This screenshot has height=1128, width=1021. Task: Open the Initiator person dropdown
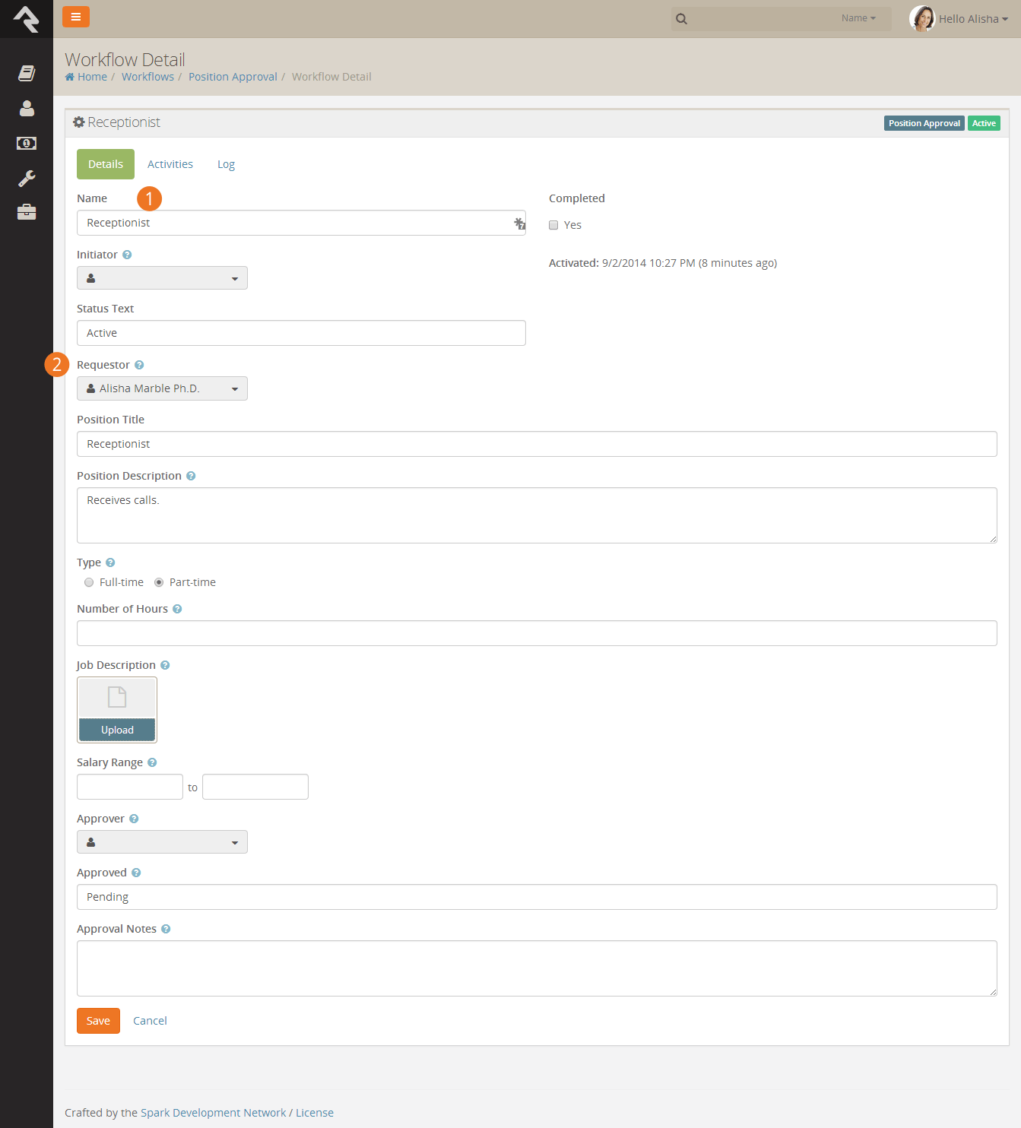(x=162, y=278)
